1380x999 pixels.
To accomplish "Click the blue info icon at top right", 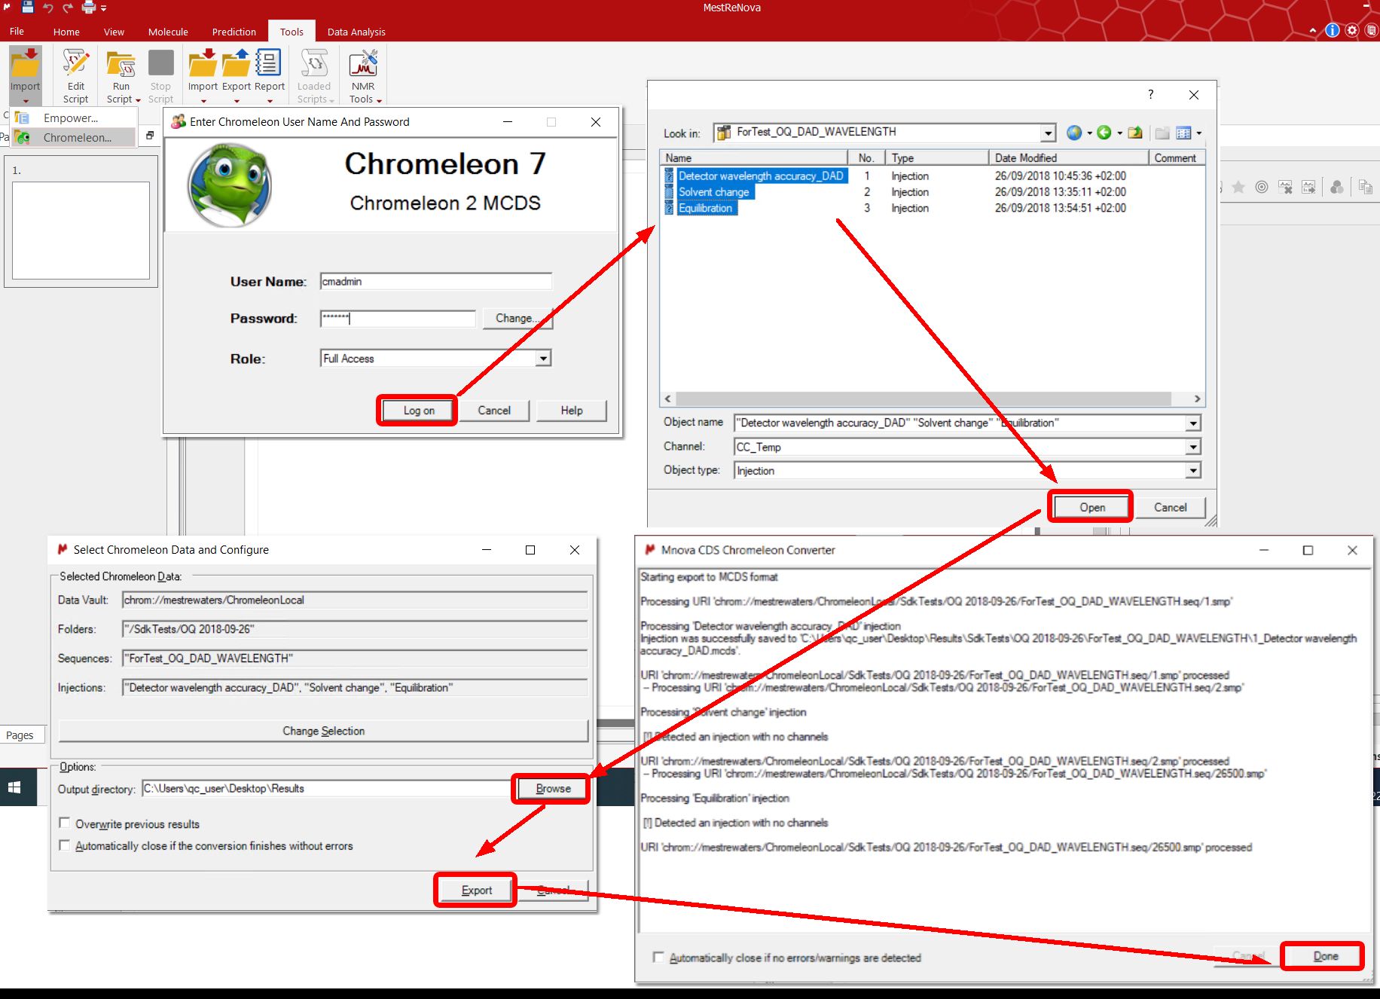I will coord(1333,30).
